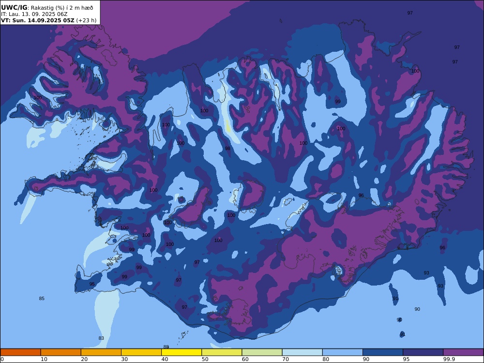Click the pale blue 70–80 legend swatch

point(302,352)
